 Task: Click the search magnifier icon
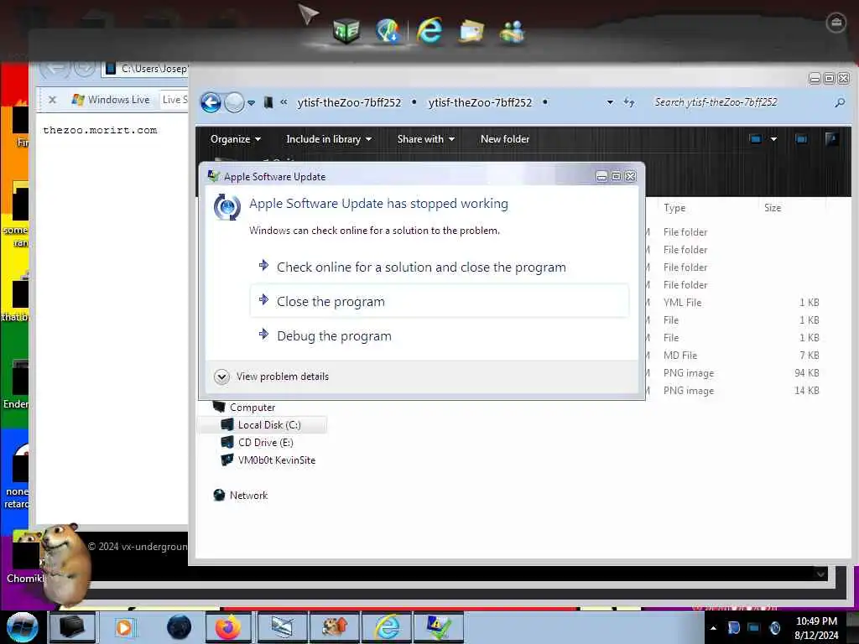pos(839,102)
